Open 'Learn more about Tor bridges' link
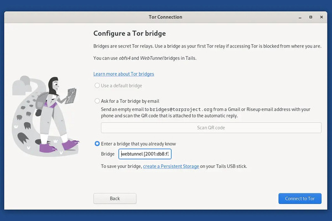This screenshot has width=332, height=221. (123, 73)
